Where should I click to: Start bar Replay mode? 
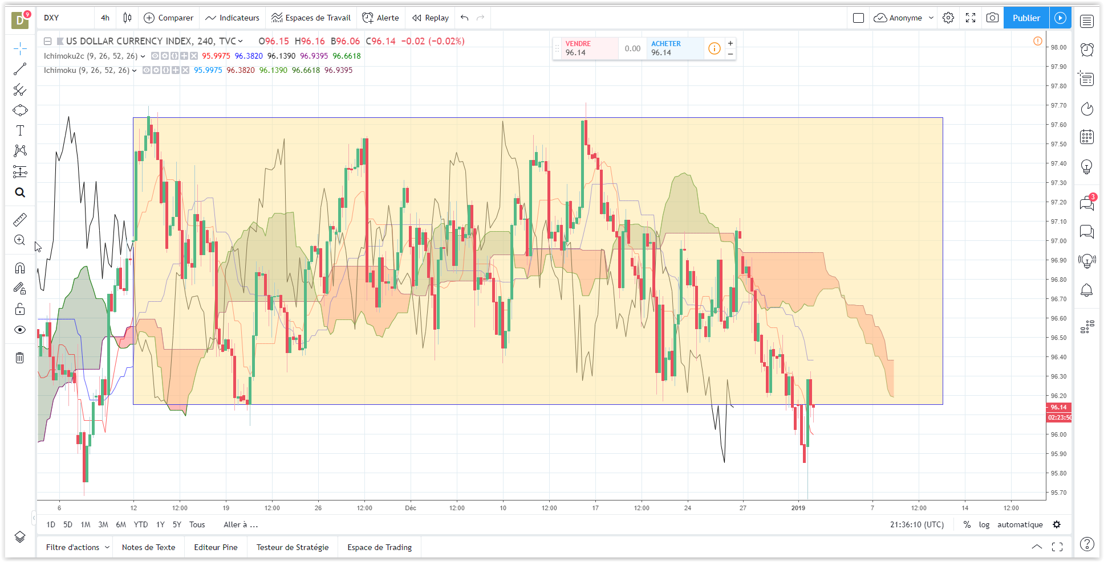coord(431,18)
